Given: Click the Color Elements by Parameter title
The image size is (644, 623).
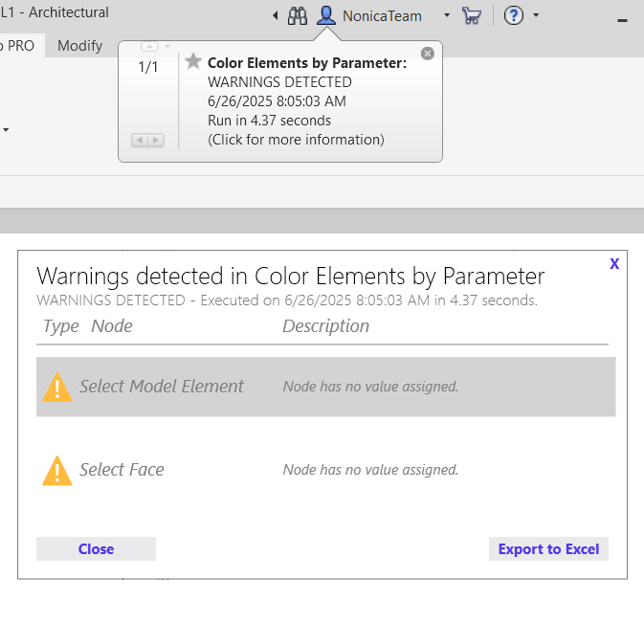Looking at the screenshot, I should click(307, 63).
